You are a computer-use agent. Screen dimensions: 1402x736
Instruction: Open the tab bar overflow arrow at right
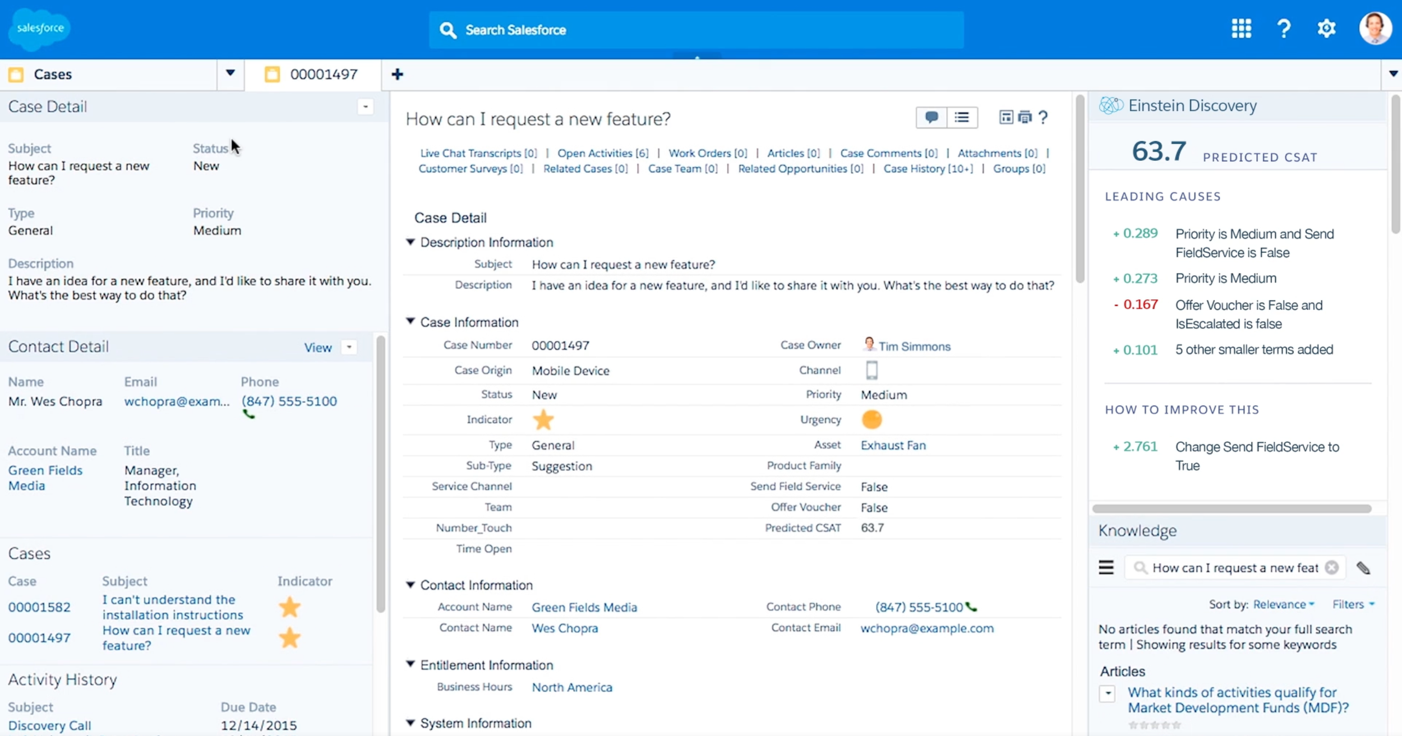pos(1393,74)
